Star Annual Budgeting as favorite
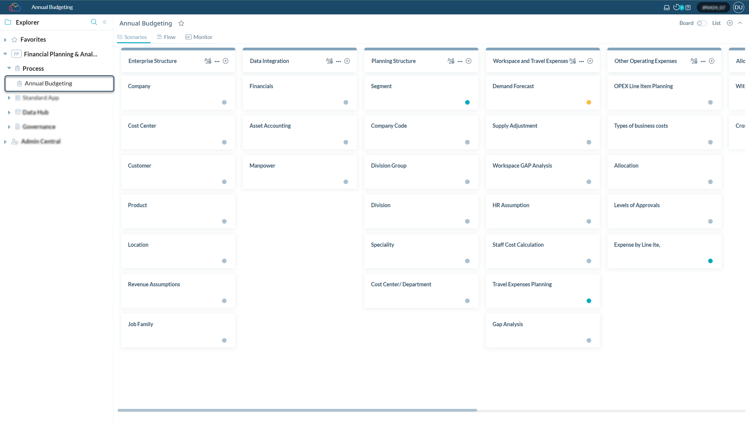This screenshot has width=749, height=423. click(x=181, y=23)
